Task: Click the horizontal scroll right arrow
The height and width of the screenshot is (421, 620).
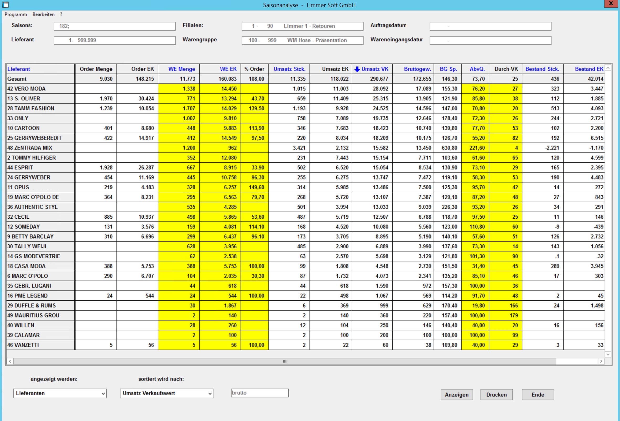Action: pos(601,361)
